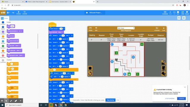Open the Select Playground Wall Maze dropdown
The width and height of the screenshot is (190, 107).
(x=126, y=28)
